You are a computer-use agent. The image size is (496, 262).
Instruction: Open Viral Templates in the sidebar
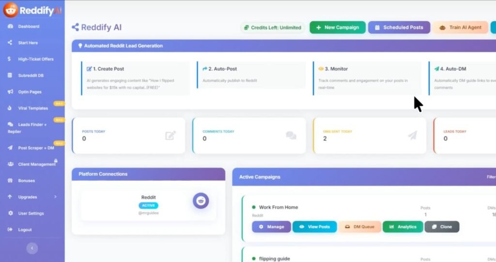[33, 108]
